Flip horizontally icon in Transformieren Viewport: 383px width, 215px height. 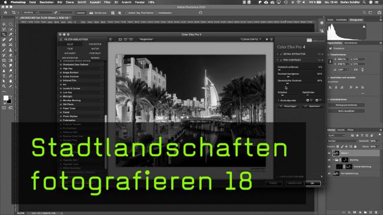355,69
